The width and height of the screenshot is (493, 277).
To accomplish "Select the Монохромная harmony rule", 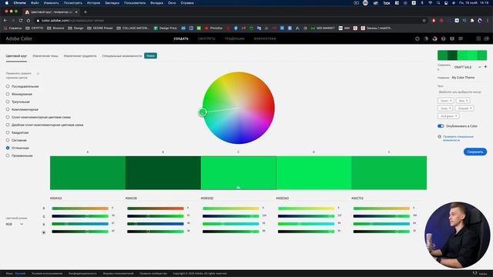I will coord(18,94).
